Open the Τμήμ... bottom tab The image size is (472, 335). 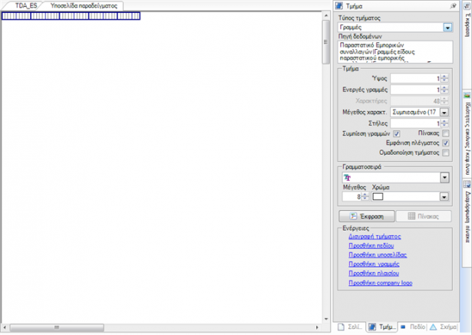click(x=382, y=327)
